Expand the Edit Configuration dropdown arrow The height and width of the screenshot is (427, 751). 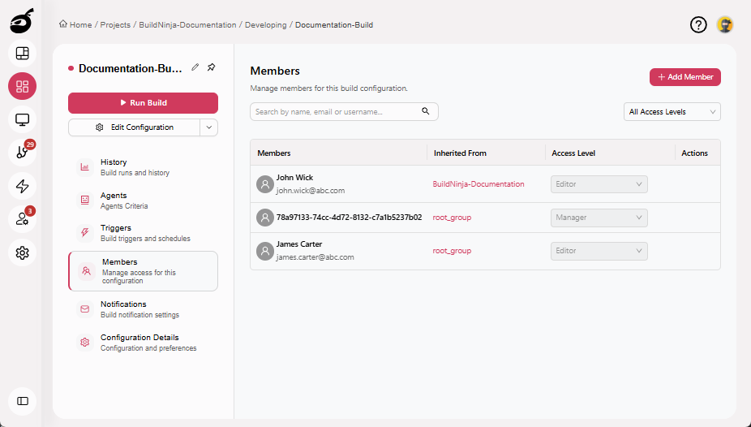pos(208,127)
